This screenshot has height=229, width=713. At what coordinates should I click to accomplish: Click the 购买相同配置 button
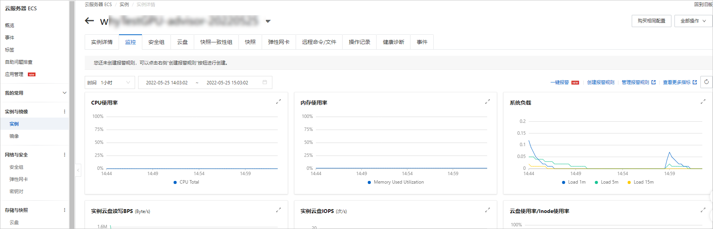(652, 21)
